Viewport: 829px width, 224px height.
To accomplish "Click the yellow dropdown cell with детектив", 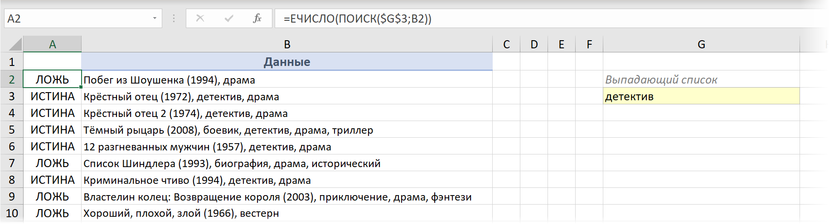I will 701,96.
